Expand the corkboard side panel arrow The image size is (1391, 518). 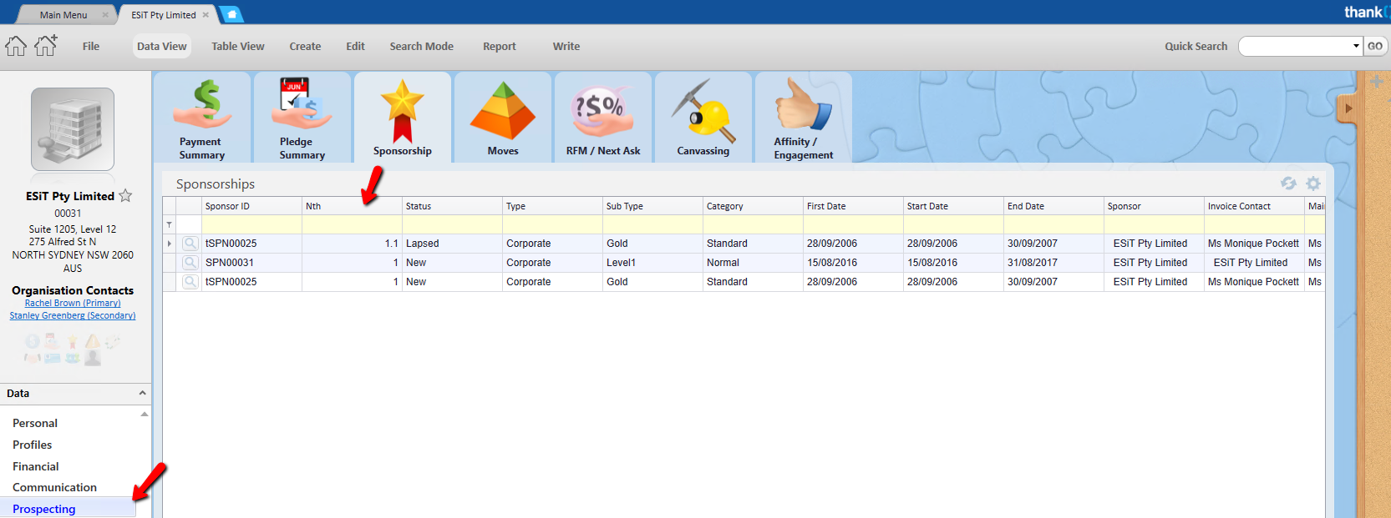[x=1348, y=108]
